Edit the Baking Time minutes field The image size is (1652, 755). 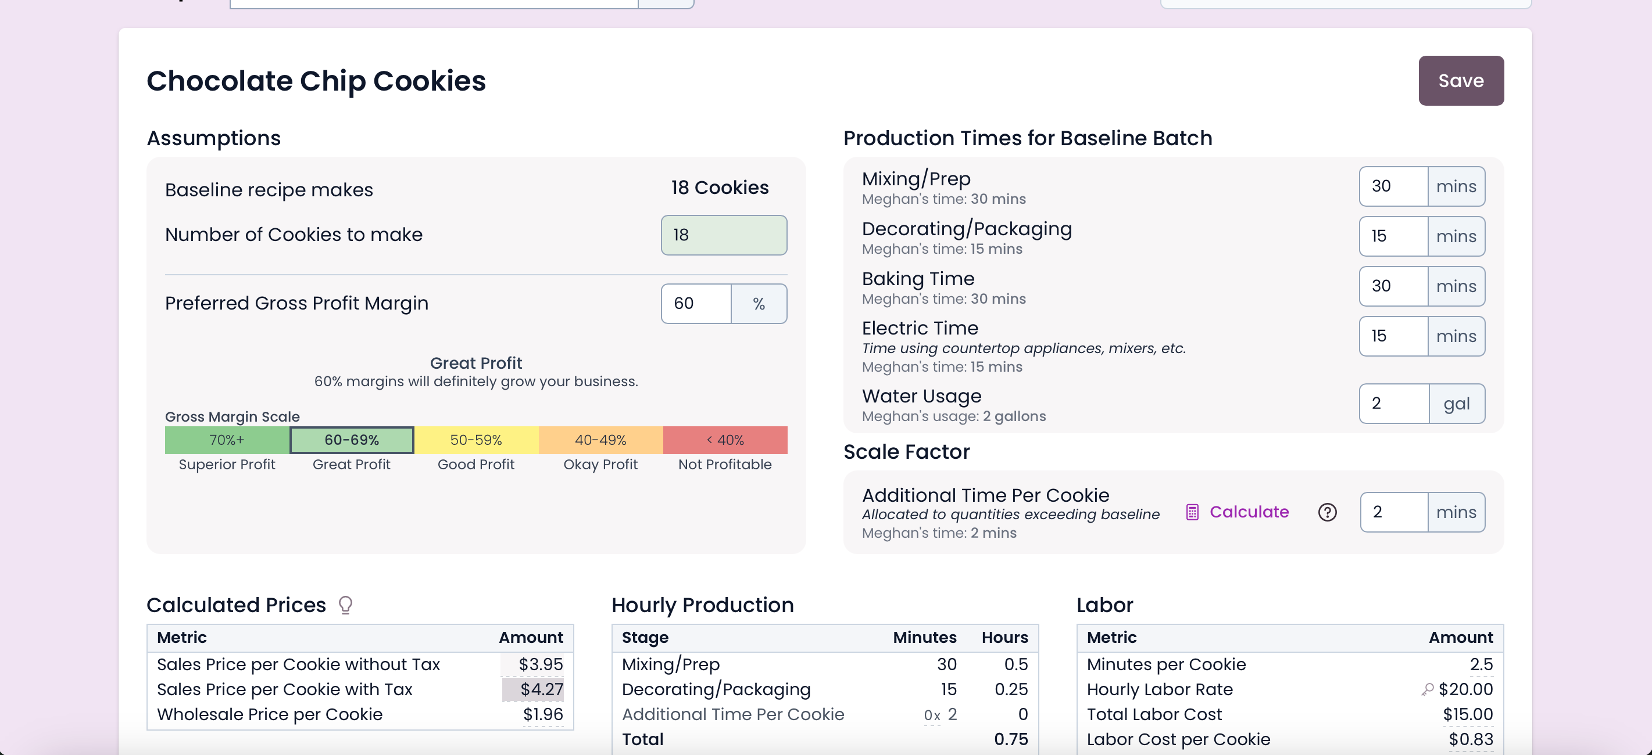(1393, 286)
